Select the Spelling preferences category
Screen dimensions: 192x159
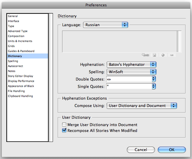13,61
